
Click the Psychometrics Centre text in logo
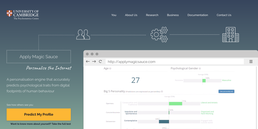click(26, 19)
